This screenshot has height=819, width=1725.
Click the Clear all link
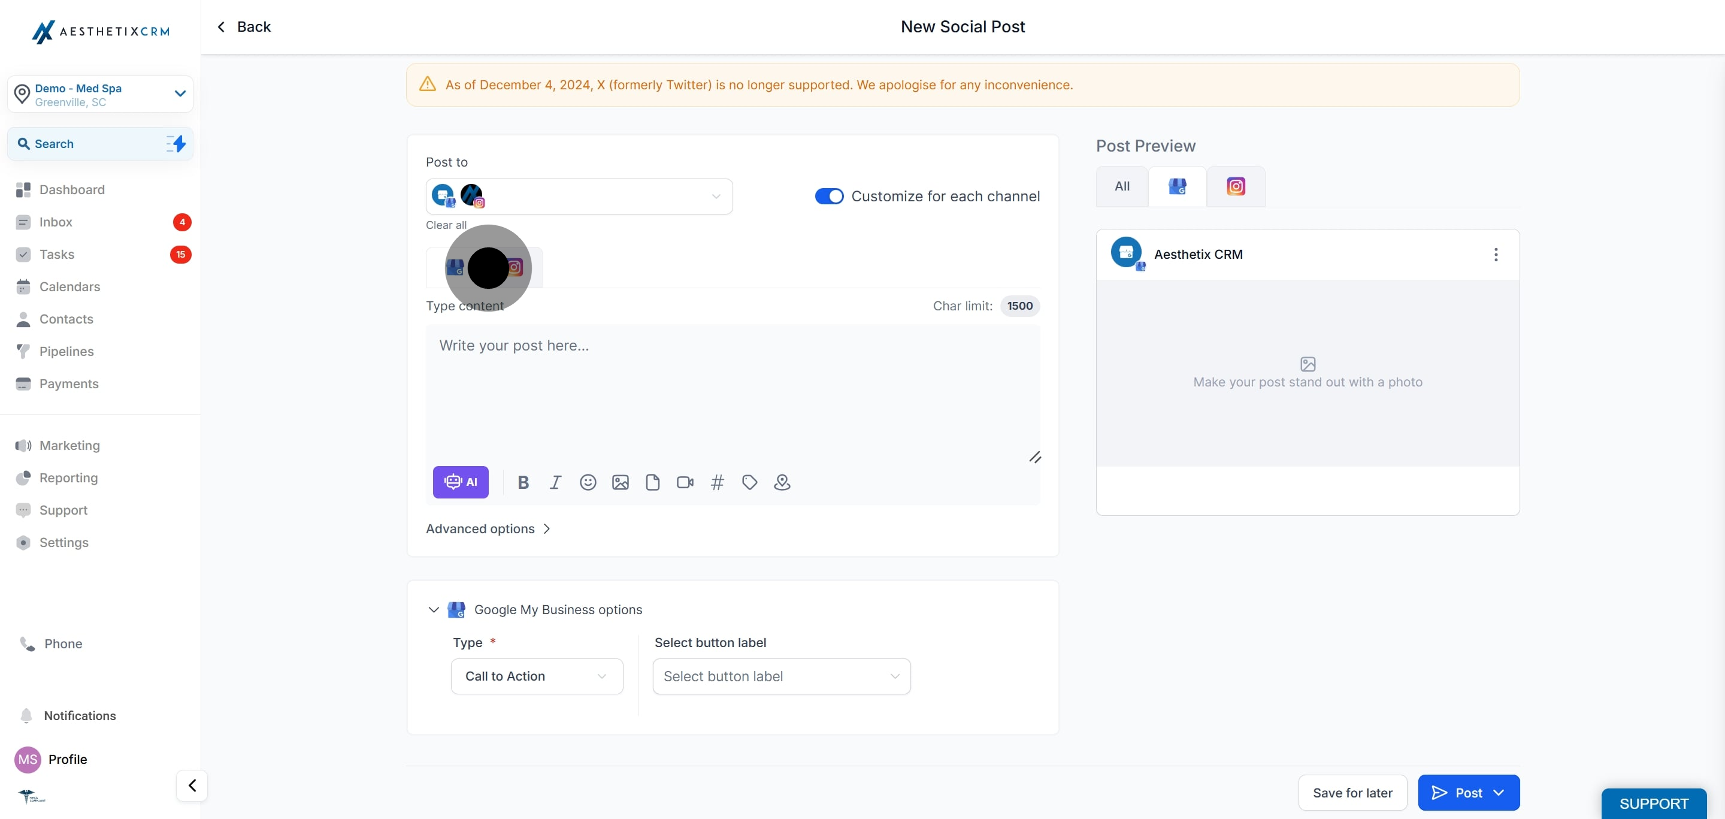[446, 225]
